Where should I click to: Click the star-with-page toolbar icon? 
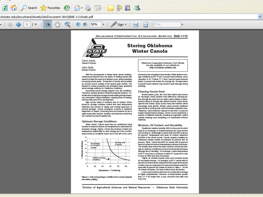(x=119, y=8)
